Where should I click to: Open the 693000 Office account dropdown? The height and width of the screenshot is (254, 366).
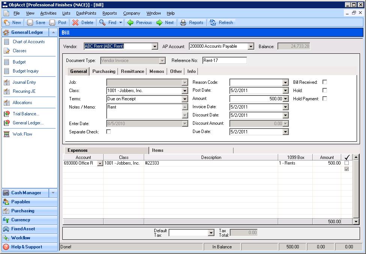pyautogui.click(x=100, y=163)
